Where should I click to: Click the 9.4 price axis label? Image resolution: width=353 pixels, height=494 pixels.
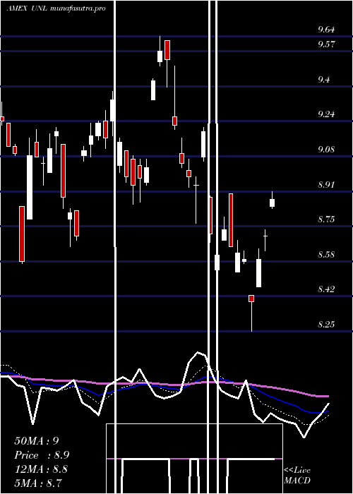coord(324,79)
